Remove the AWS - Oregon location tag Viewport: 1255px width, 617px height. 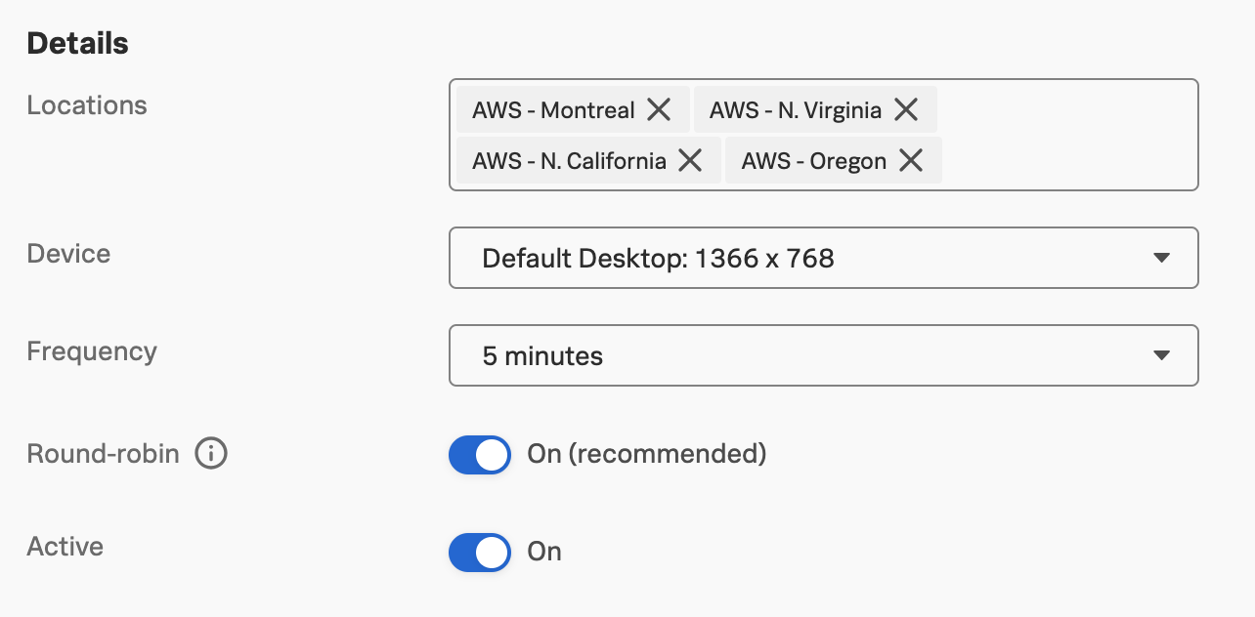(911, 160)
